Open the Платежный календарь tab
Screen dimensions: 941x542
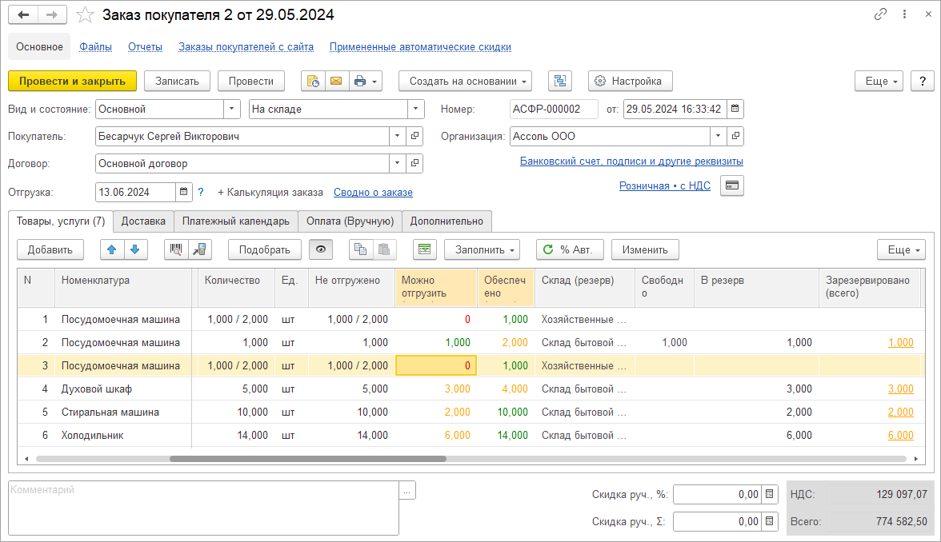tap(235, 221)
